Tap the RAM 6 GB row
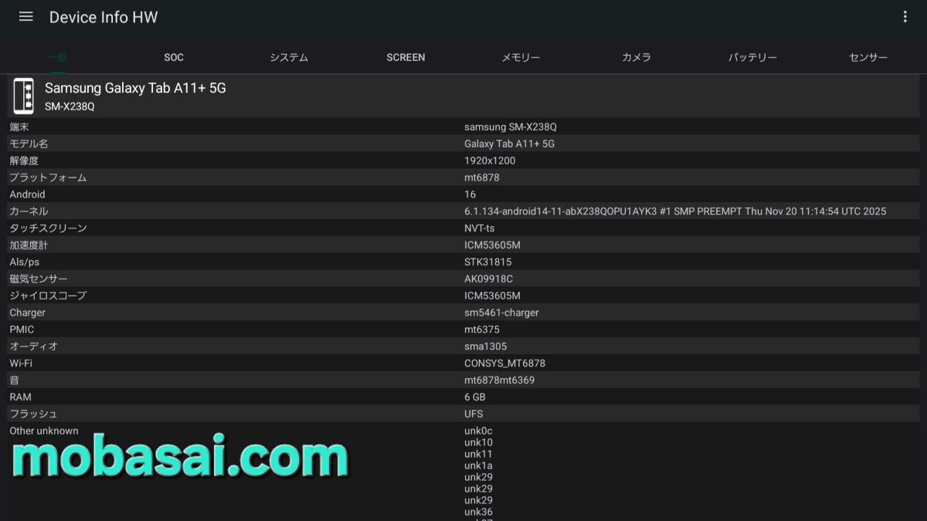 point(463,397)
